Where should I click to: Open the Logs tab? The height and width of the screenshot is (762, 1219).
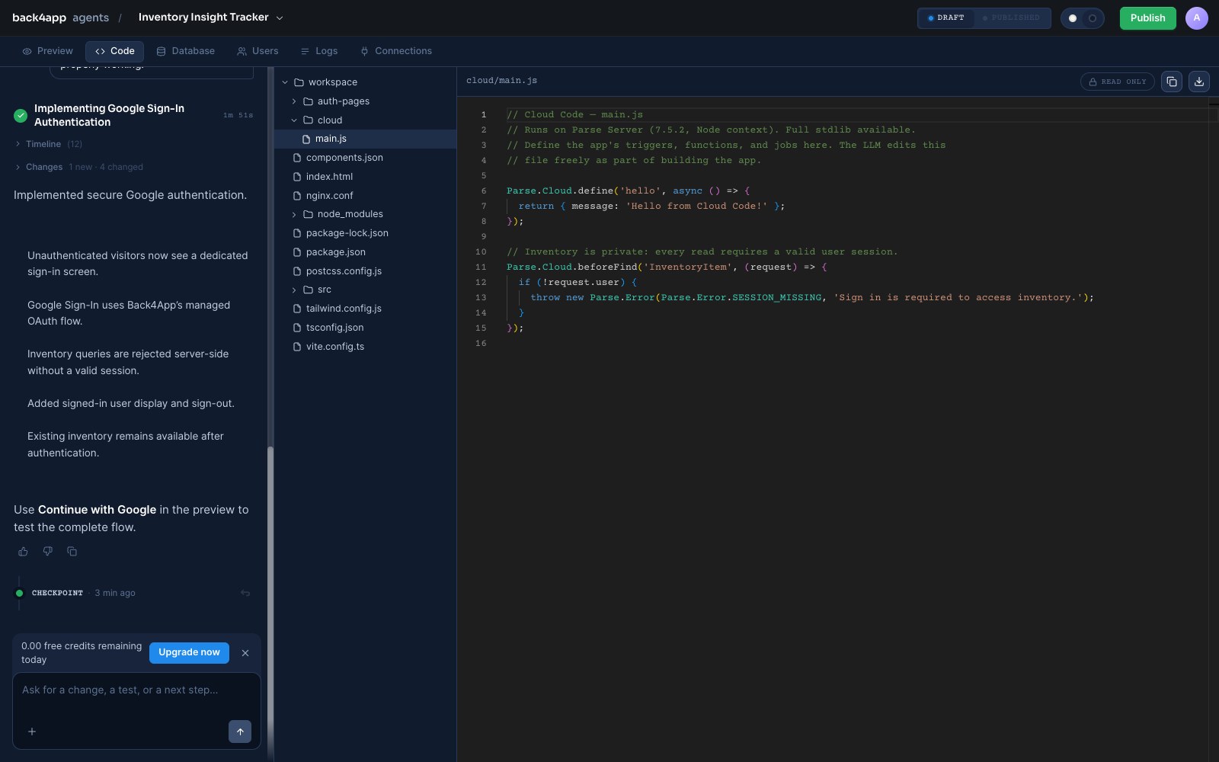point(318,51)
